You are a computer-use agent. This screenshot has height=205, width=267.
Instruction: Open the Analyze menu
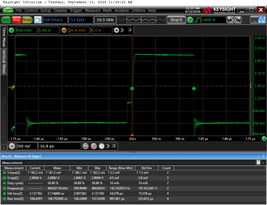pyautogui.click(x=122, y=10)
